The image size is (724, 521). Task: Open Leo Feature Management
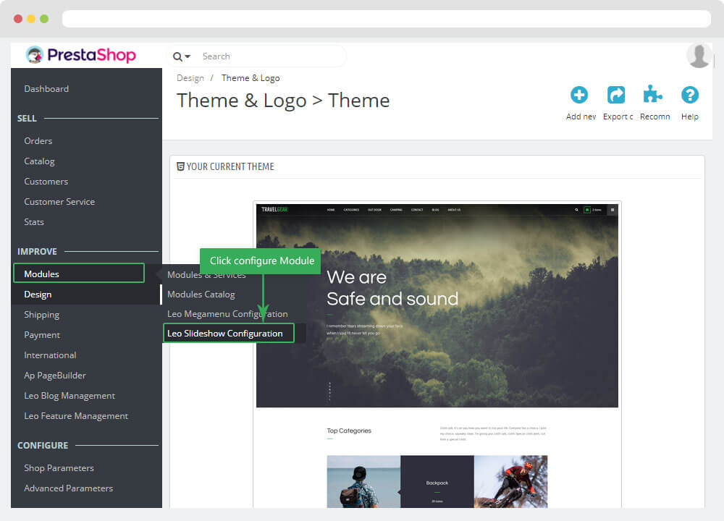pos(76,416)
